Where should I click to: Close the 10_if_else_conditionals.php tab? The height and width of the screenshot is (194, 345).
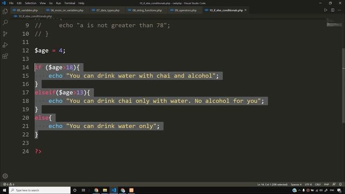click(x=246, y=10)
